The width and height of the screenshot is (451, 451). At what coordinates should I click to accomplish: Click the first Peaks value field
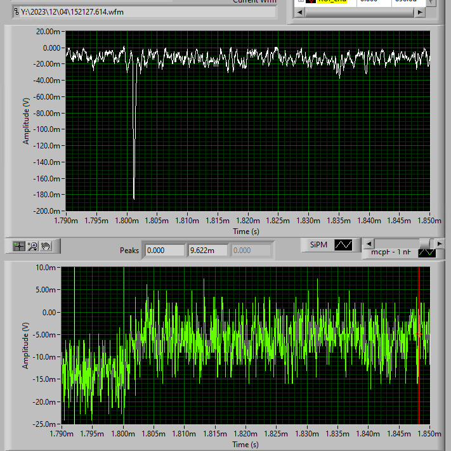coord(163,251)
